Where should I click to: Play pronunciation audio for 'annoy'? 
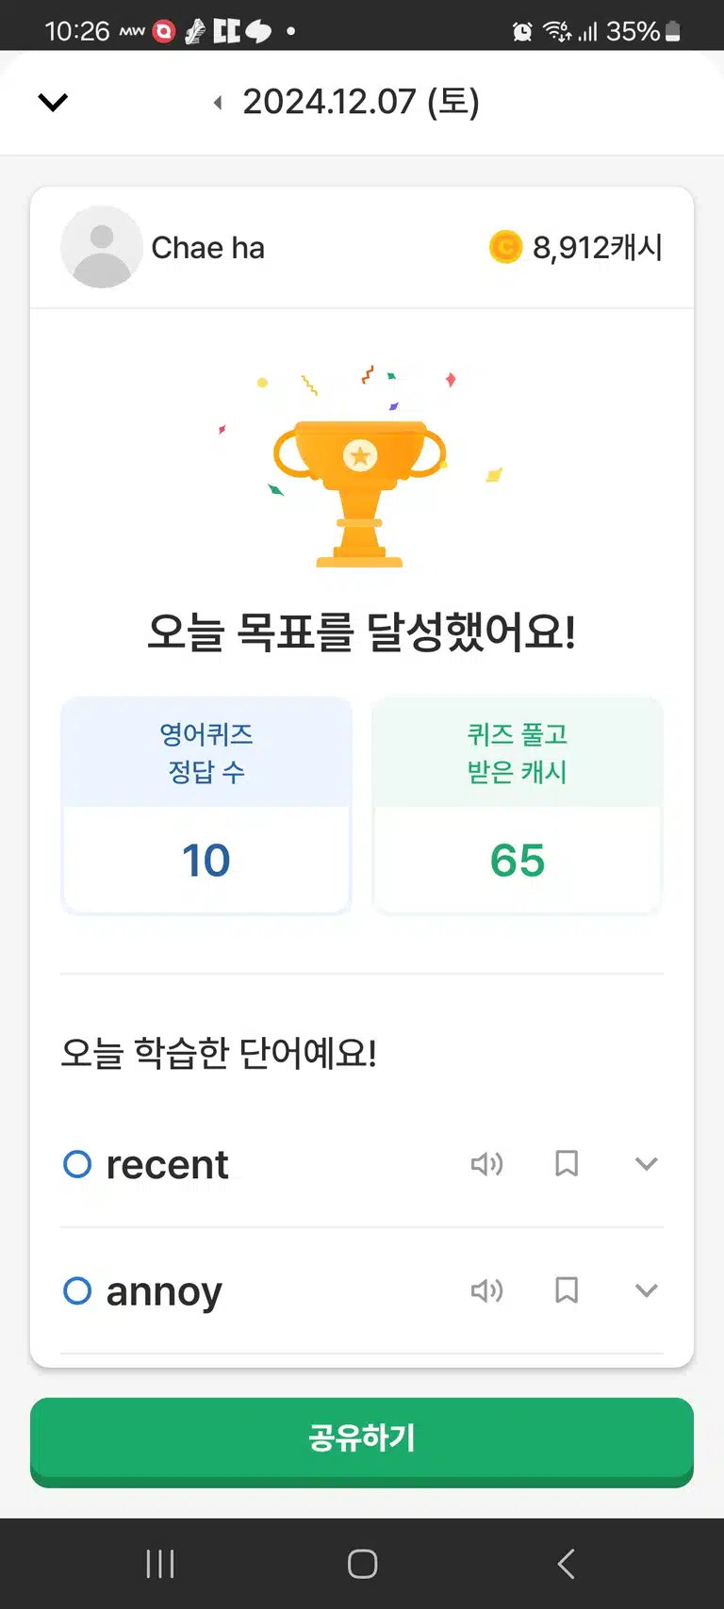487,1290
